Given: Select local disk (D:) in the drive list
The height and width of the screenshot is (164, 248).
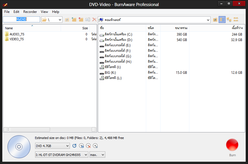Looking at the screenshot, I should (x=116, y=40).
